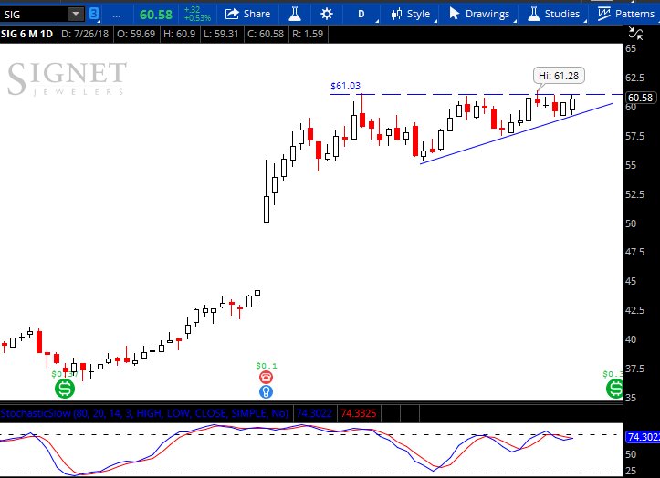This screenshot has width=660, height=478.
Task: Click the cursor arrow icon beside Drawings
Action: point(455,14)
